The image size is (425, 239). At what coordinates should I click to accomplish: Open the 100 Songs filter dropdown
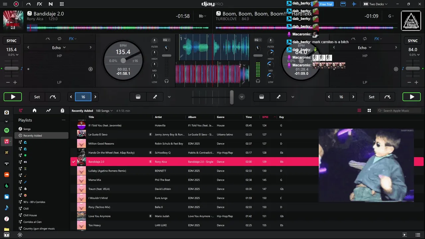point(104,111)
